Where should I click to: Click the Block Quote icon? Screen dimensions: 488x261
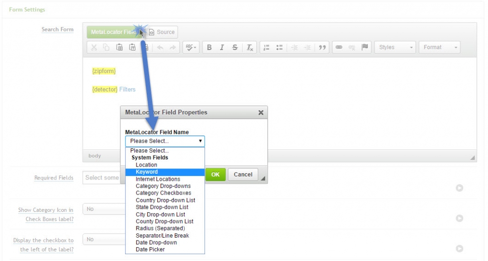[x=322, y=47]
